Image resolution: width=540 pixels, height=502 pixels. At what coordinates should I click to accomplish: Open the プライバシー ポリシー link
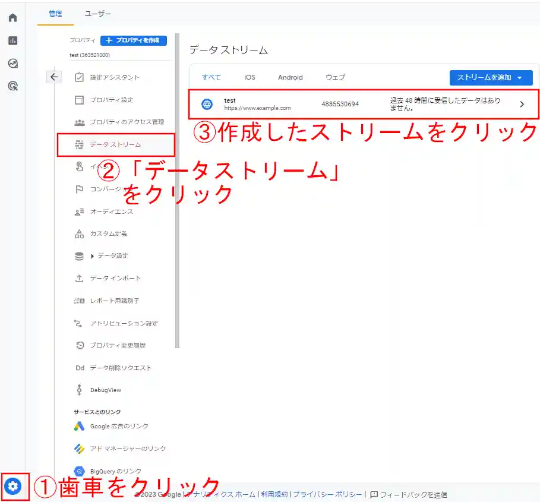click(x=327, y=494)
